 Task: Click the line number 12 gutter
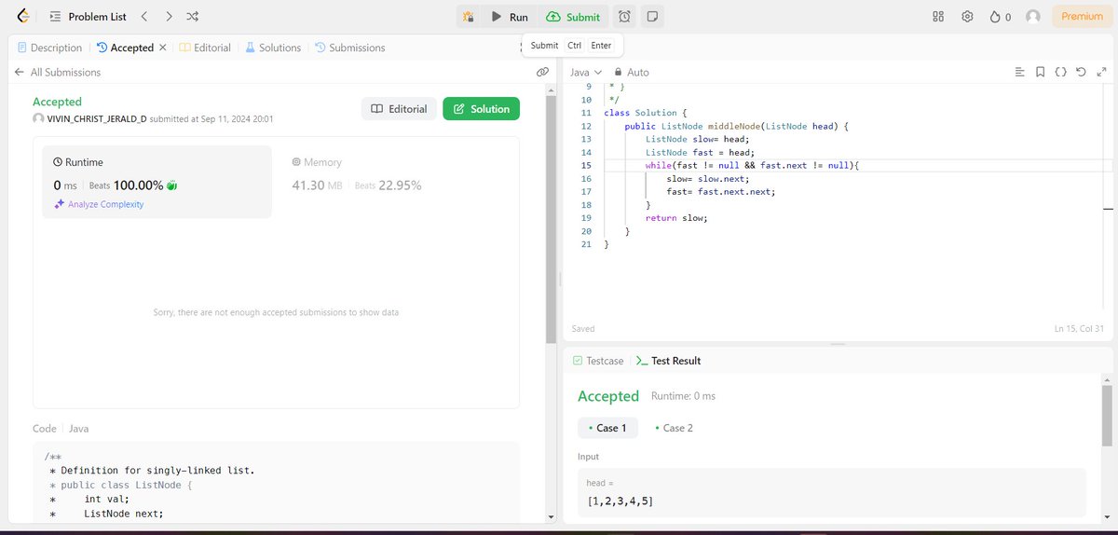[585, 125]
